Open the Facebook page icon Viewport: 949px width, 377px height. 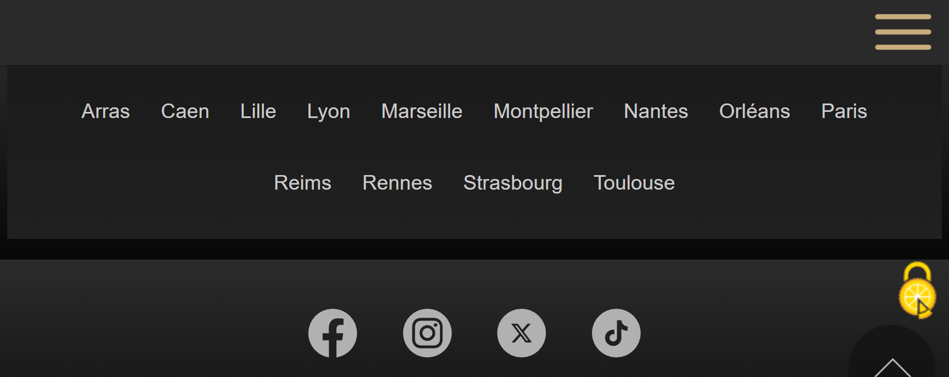pos(332,333)
